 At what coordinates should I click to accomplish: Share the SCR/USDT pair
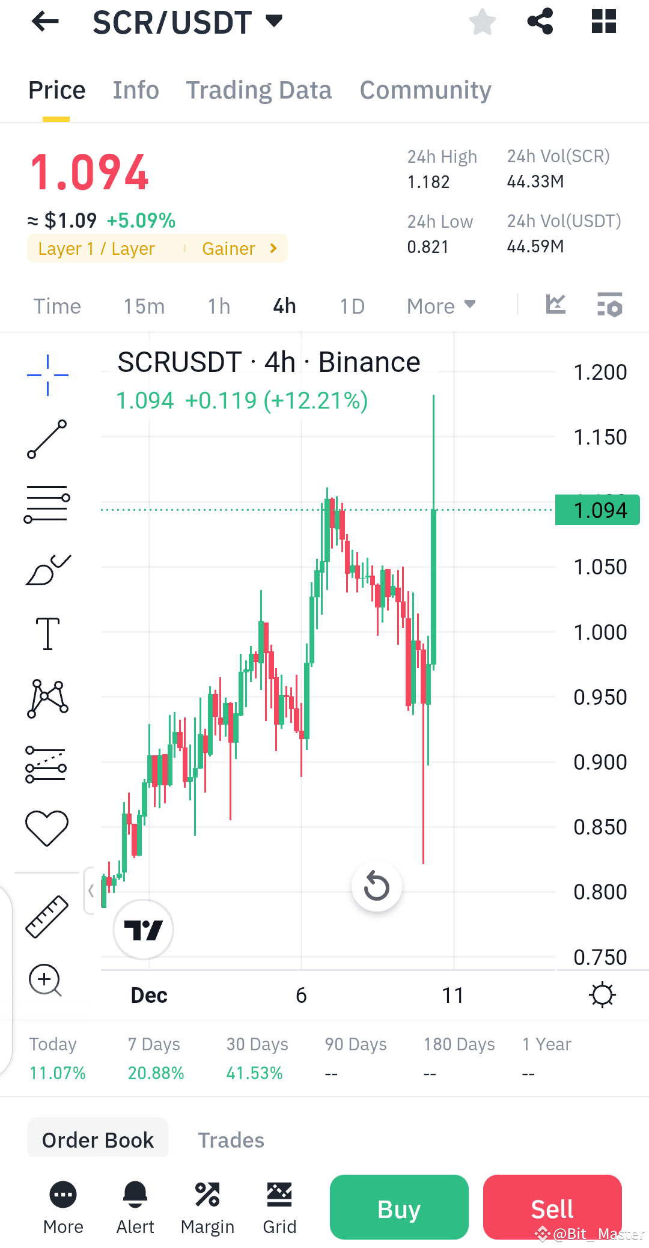tap(540, 22)
